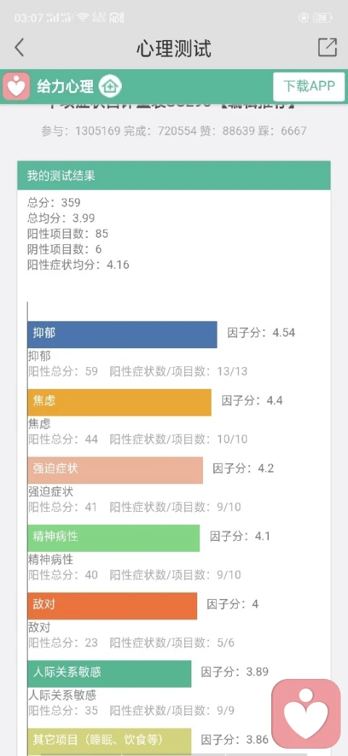Open the share icon at top right
Viewport: 348px width, 756px height.
click(x=327, y=47)
